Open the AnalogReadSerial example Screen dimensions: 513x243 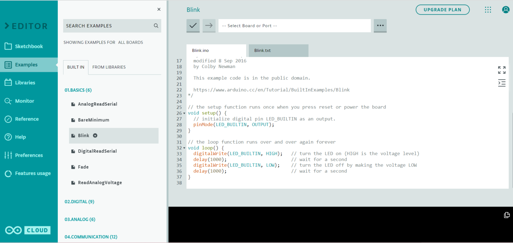point(98,104)
